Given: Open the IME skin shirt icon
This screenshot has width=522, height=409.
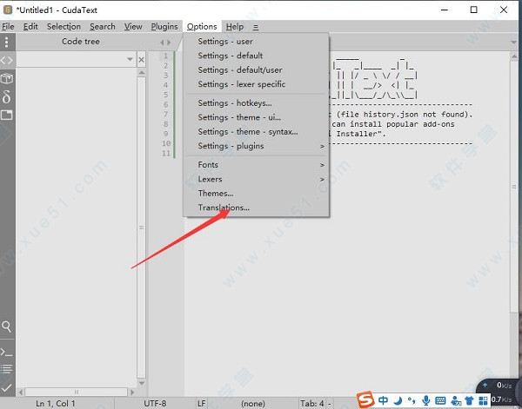Looking at the screenshot, I should pyautogui.click(x=470, y=400).
